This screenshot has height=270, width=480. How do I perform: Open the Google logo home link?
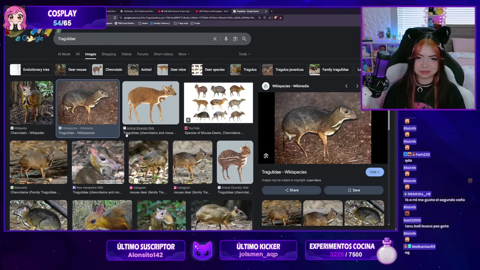point(33,38)
